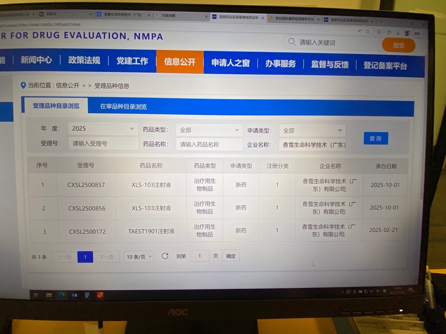Focus the 企业名称 input field
Image resolution: width=446 pixels, height=334 pixels.
click(312, 145)
